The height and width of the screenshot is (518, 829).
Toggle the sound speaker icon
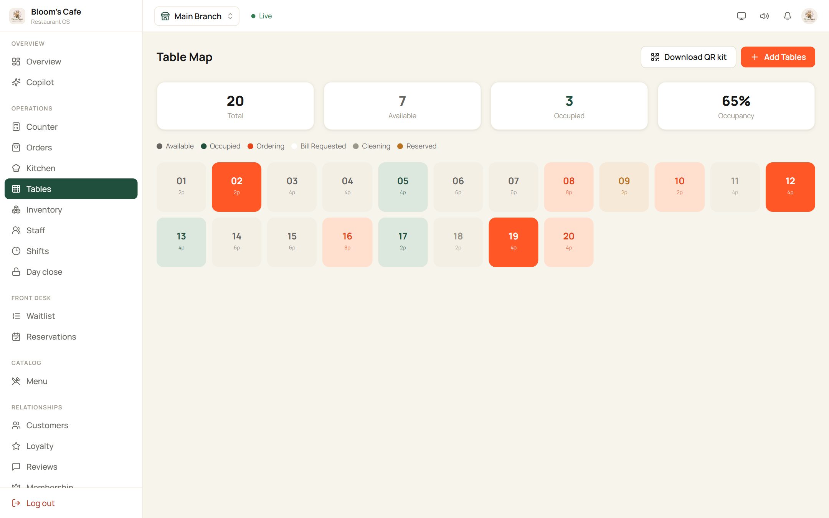coord(764,16)
